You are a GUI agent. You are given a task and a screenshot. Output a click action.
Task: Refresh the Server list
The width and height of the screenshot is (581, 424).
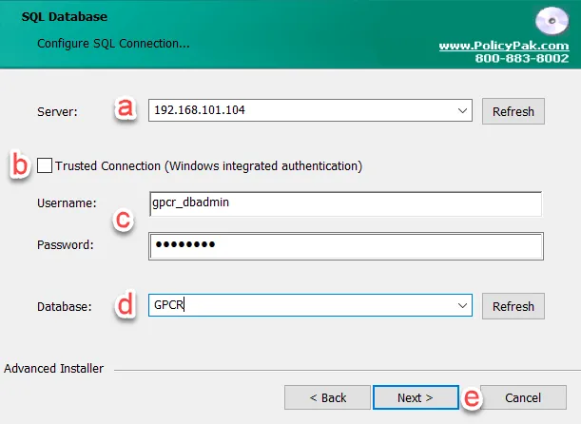[x=513, y=111]
